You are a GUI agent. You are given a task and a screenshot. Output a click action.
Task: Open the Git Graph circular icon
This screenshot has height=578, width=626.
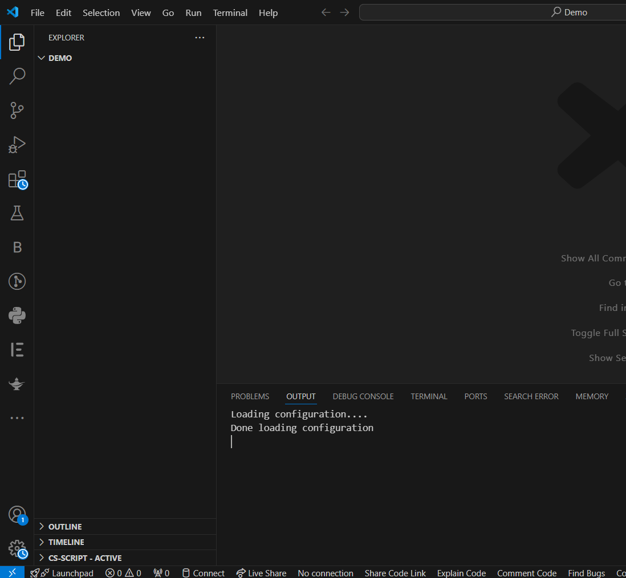17,281
